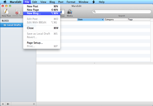Click inside the Search field
This screenshot has height=106, width=153.
[x=122, y=11]
